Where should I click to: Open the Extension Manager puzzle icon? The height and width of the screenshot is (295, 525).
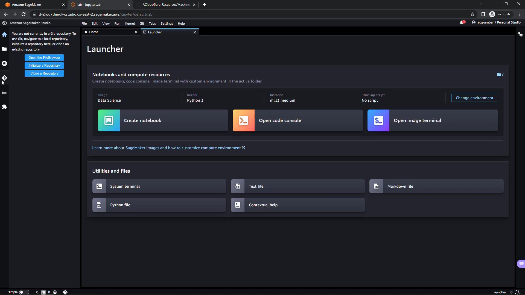4,107
